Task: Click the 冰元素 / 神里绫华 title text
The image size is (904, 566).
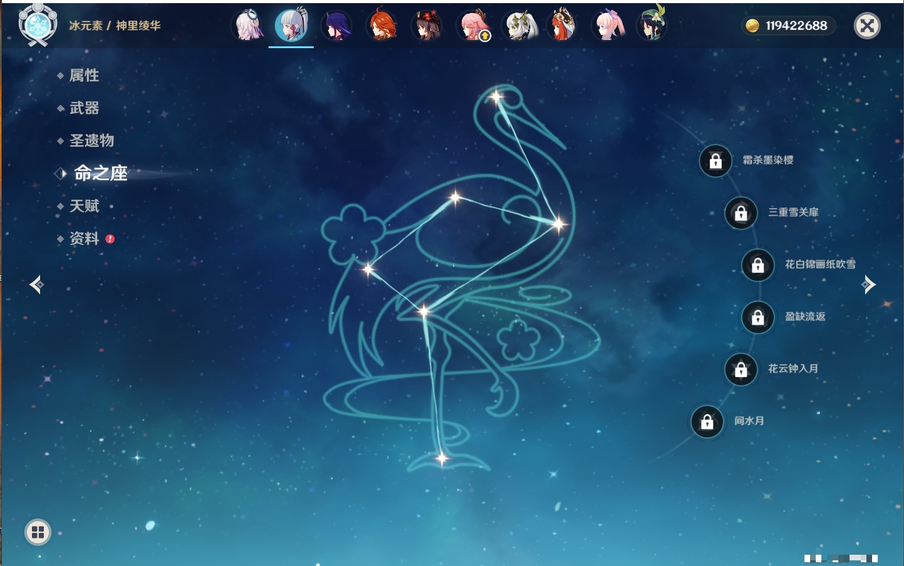Action: (x=115, y=26)
